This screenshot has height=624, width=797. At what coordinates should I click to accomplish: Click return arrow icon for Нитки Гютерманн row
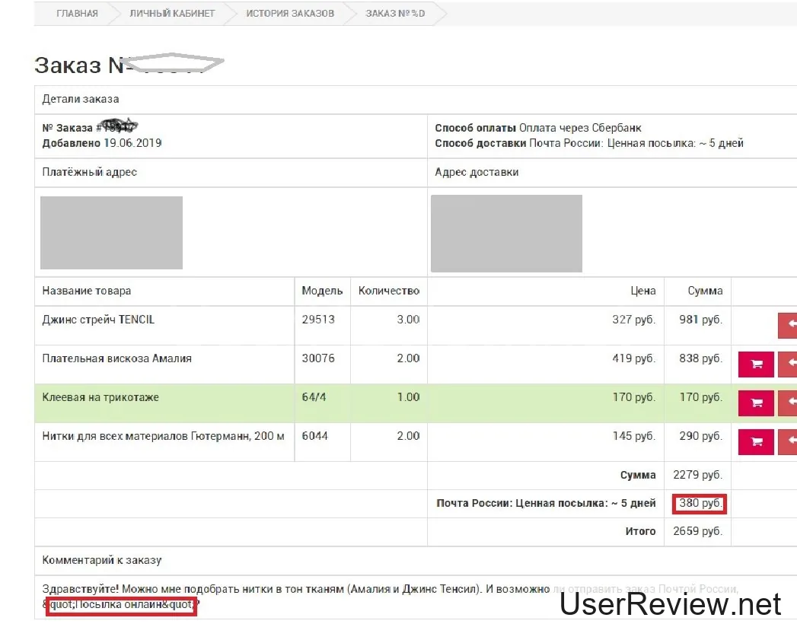tap(788, 441)
